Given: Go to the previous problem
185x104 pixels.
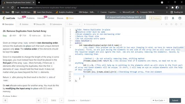Looking at the screenshot, I should click(x=45, y=100).
